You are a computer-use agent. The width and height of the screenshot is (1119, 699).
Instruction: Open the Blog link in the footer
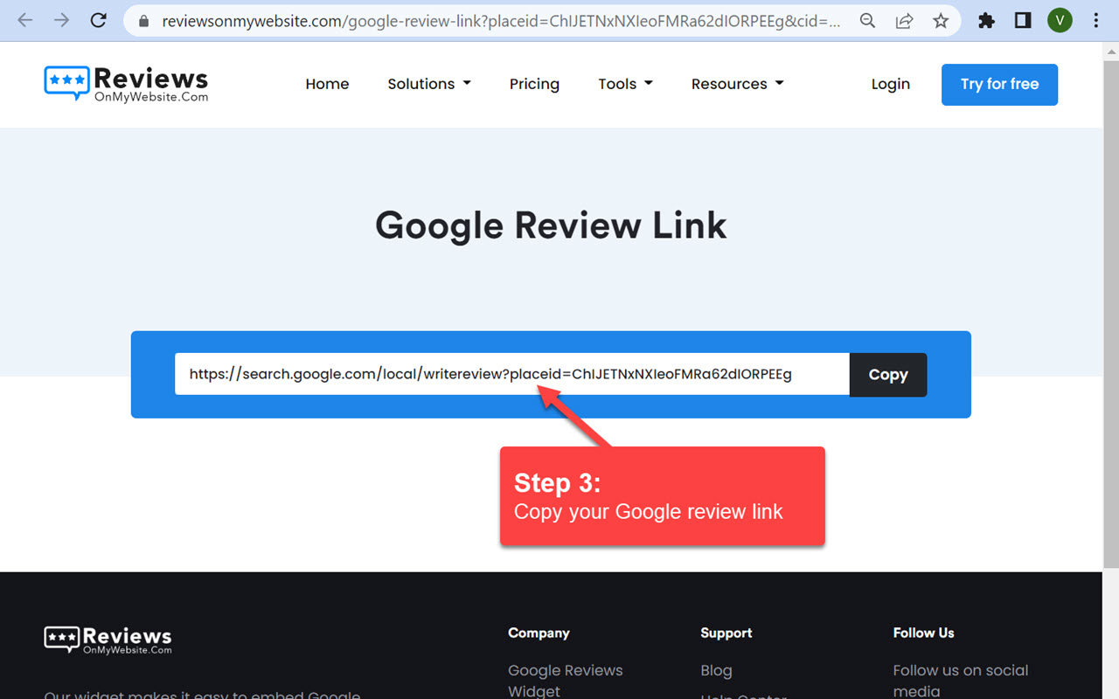coord(716,670)
